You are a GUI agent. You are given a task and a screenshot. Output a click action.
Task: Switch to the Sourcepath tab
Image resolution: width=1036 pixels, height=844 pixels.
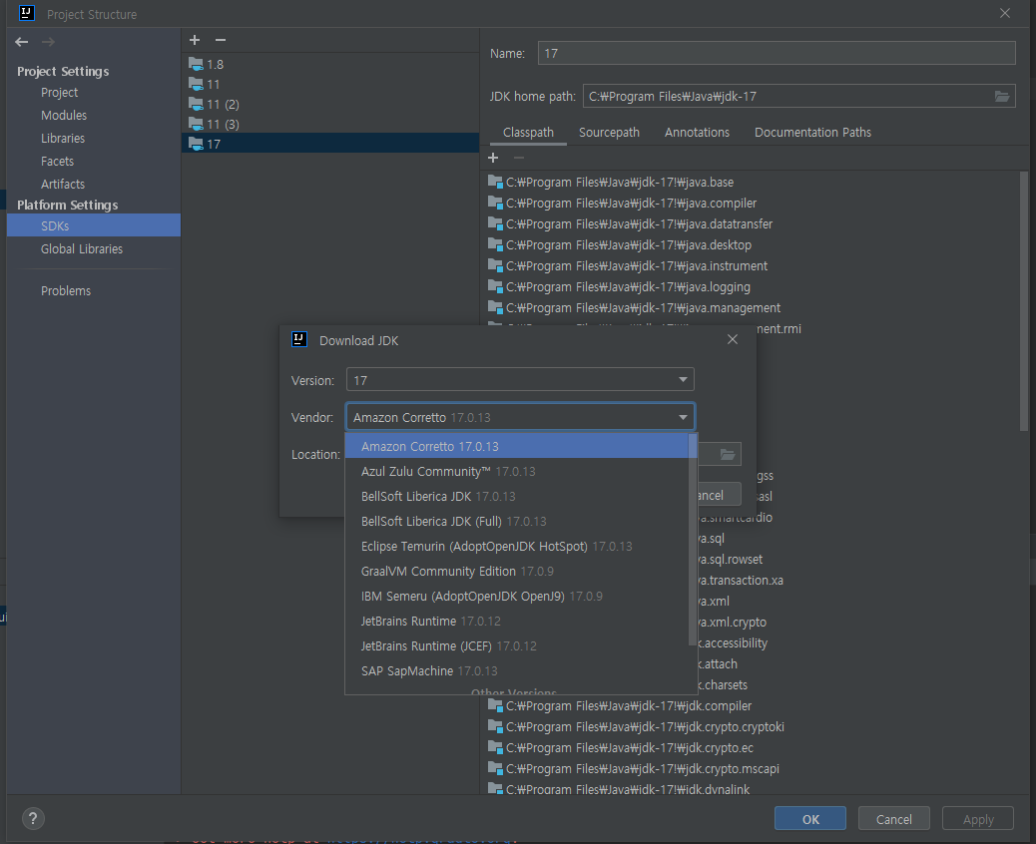pyautogui.click(x=609, y=132)
